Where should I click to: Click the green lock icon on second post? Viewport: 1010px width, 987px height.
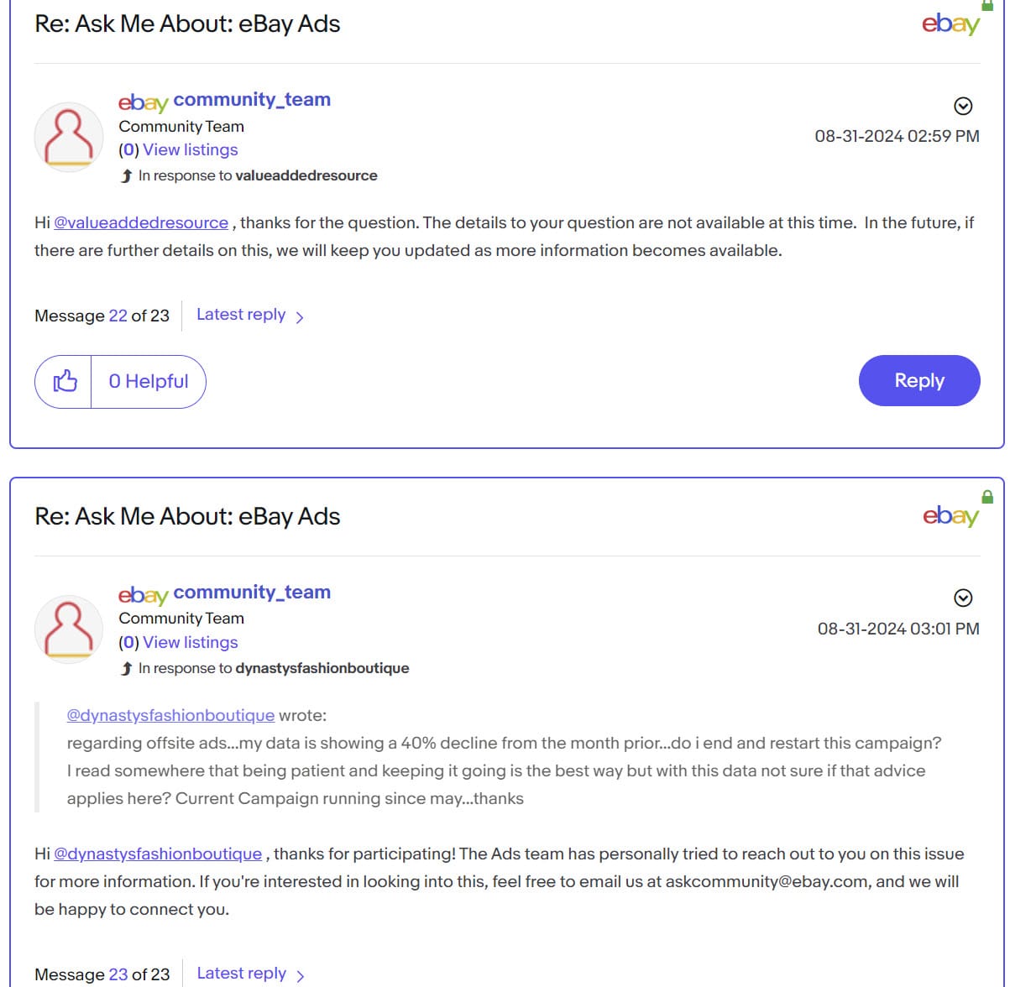(x=987, y=497)
